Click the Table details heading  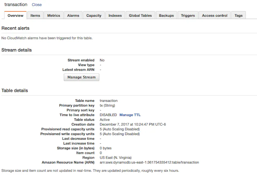click(x=15, y=91)
